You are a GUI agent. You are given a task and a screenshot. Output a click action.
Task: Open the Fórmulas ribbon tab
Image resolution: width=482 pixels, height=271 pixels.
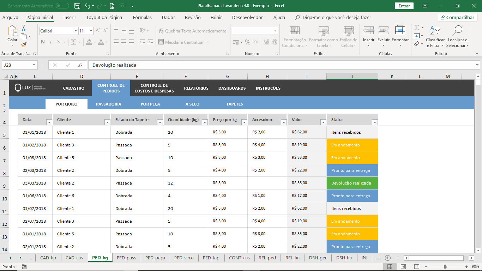point(142,17)
